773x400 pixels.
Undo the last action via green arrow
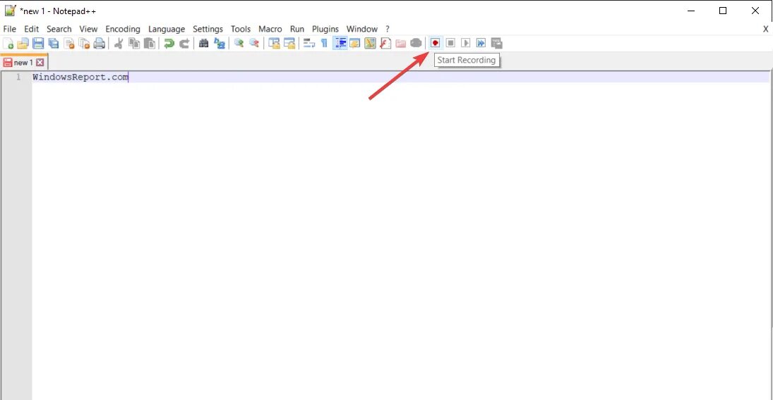coord(169,43)
